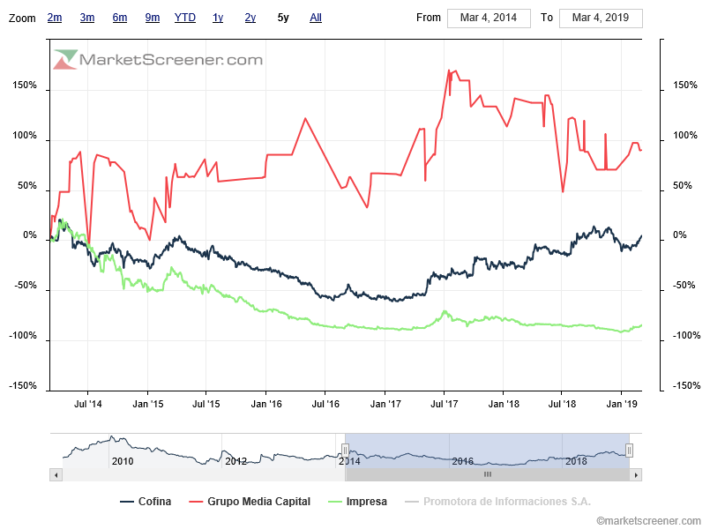The height and width of the screenshot is (529, 710).
Task: Click the Jul '18 axis label
Action: point(562,404)
